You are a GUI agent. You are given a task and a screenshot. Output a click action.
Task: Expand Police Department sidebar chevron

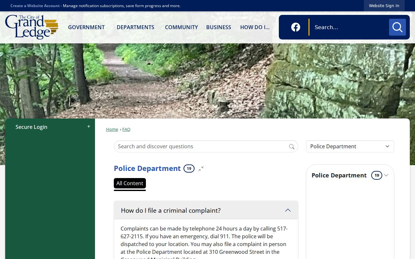(386, 175)
